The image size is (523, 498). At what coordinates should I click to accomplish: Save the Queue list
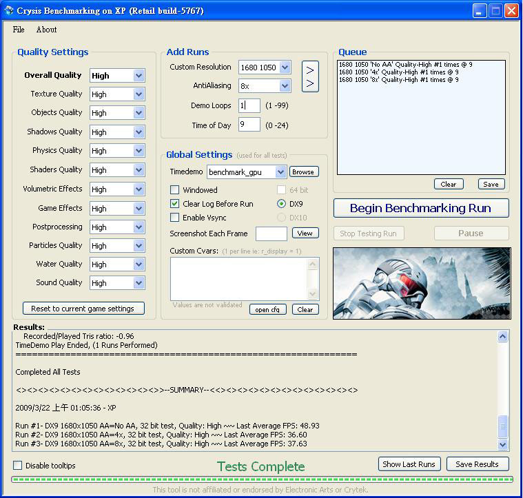point(491,185)
